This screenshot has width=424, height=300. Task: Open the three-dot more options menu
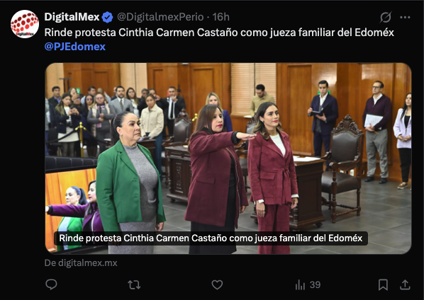[x=405, y=17]
